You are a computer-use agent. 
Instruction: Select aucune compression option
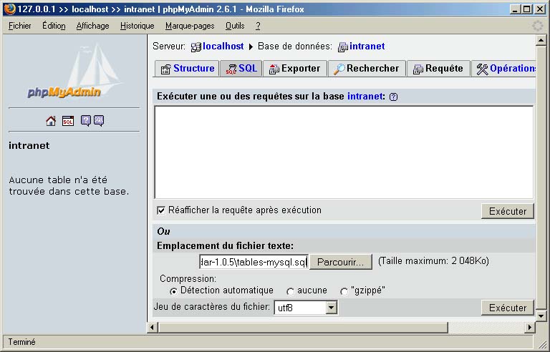pos(290,291)
